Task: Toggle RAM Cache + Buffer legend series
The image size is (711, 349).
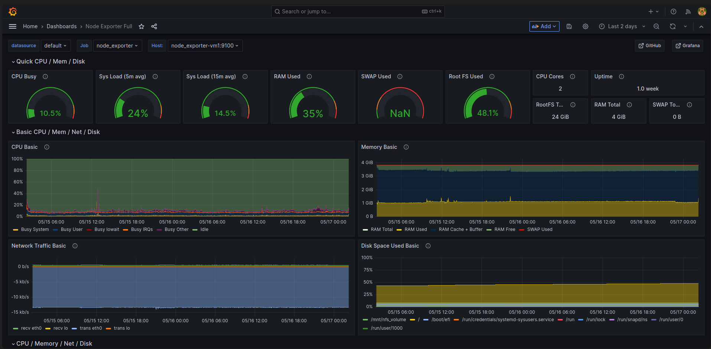Action: point(461,229)
